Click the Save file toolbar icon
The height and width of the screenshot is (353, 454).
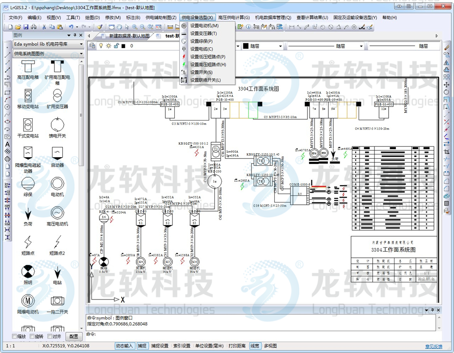(x=26, y=27)
